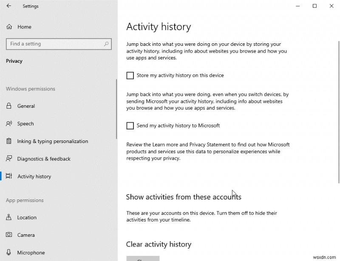Viewport: 340px width, 261px height.
Task: Open Inking & typing personalization via its pen icon
Action: (x=9, y=141)
